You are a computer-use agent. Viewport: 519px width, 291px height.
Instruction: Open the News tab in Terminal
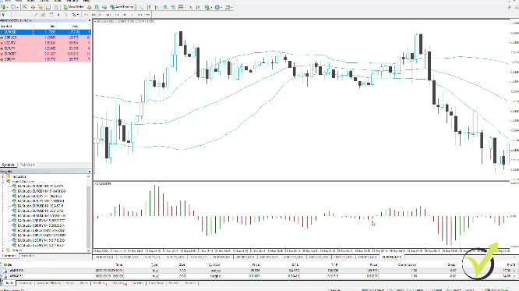(x=70, y=283)
